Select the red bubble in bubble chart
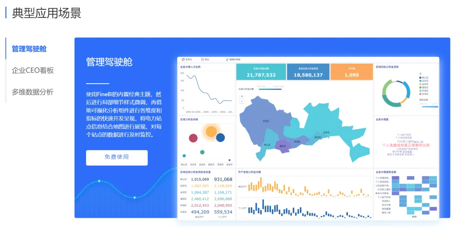The width and height of the screenshot is (458, 227). 193,137
